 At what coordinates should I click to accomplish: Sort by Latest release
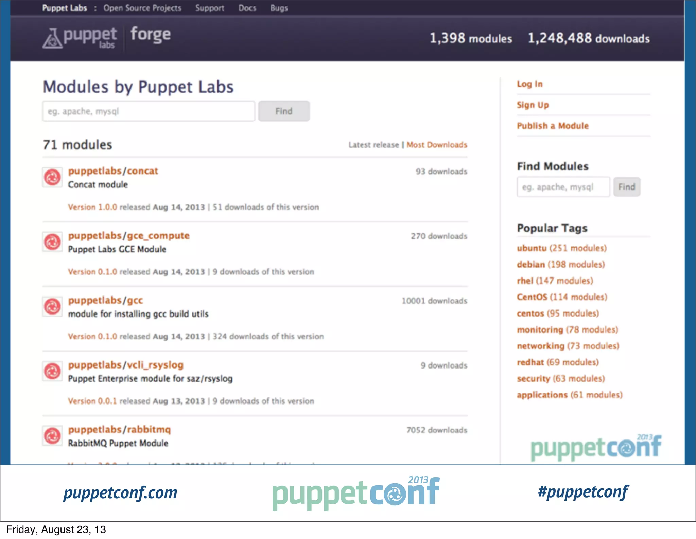coord(373,145)
